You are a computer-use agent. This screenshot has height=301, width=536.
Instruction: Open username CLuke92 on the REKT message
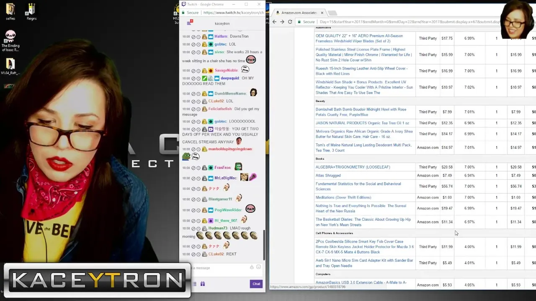(x=216, y=254)
